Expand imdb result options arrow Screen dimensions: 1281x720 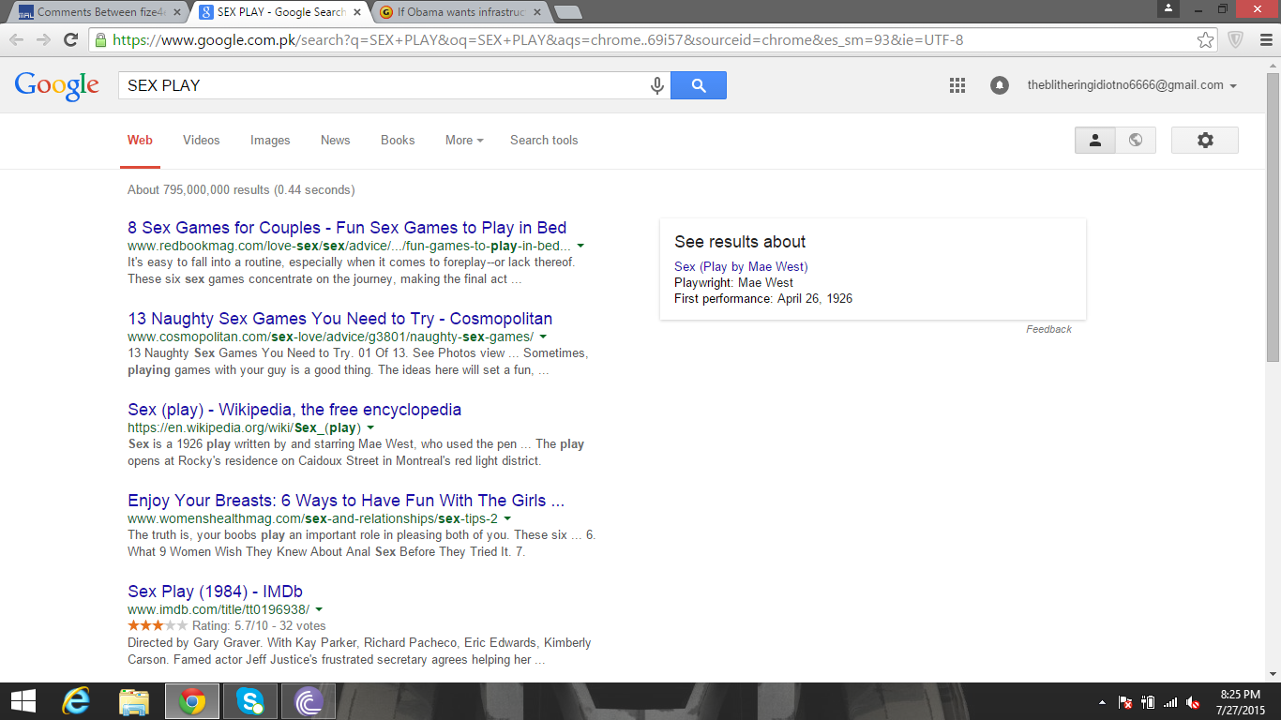point(319,609)
